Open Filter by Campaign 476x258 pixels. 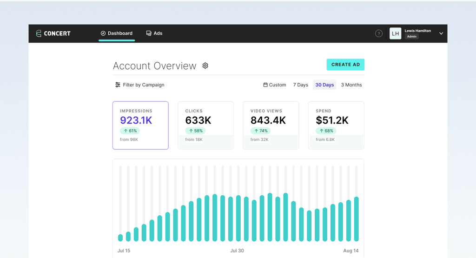click(139, 85)
